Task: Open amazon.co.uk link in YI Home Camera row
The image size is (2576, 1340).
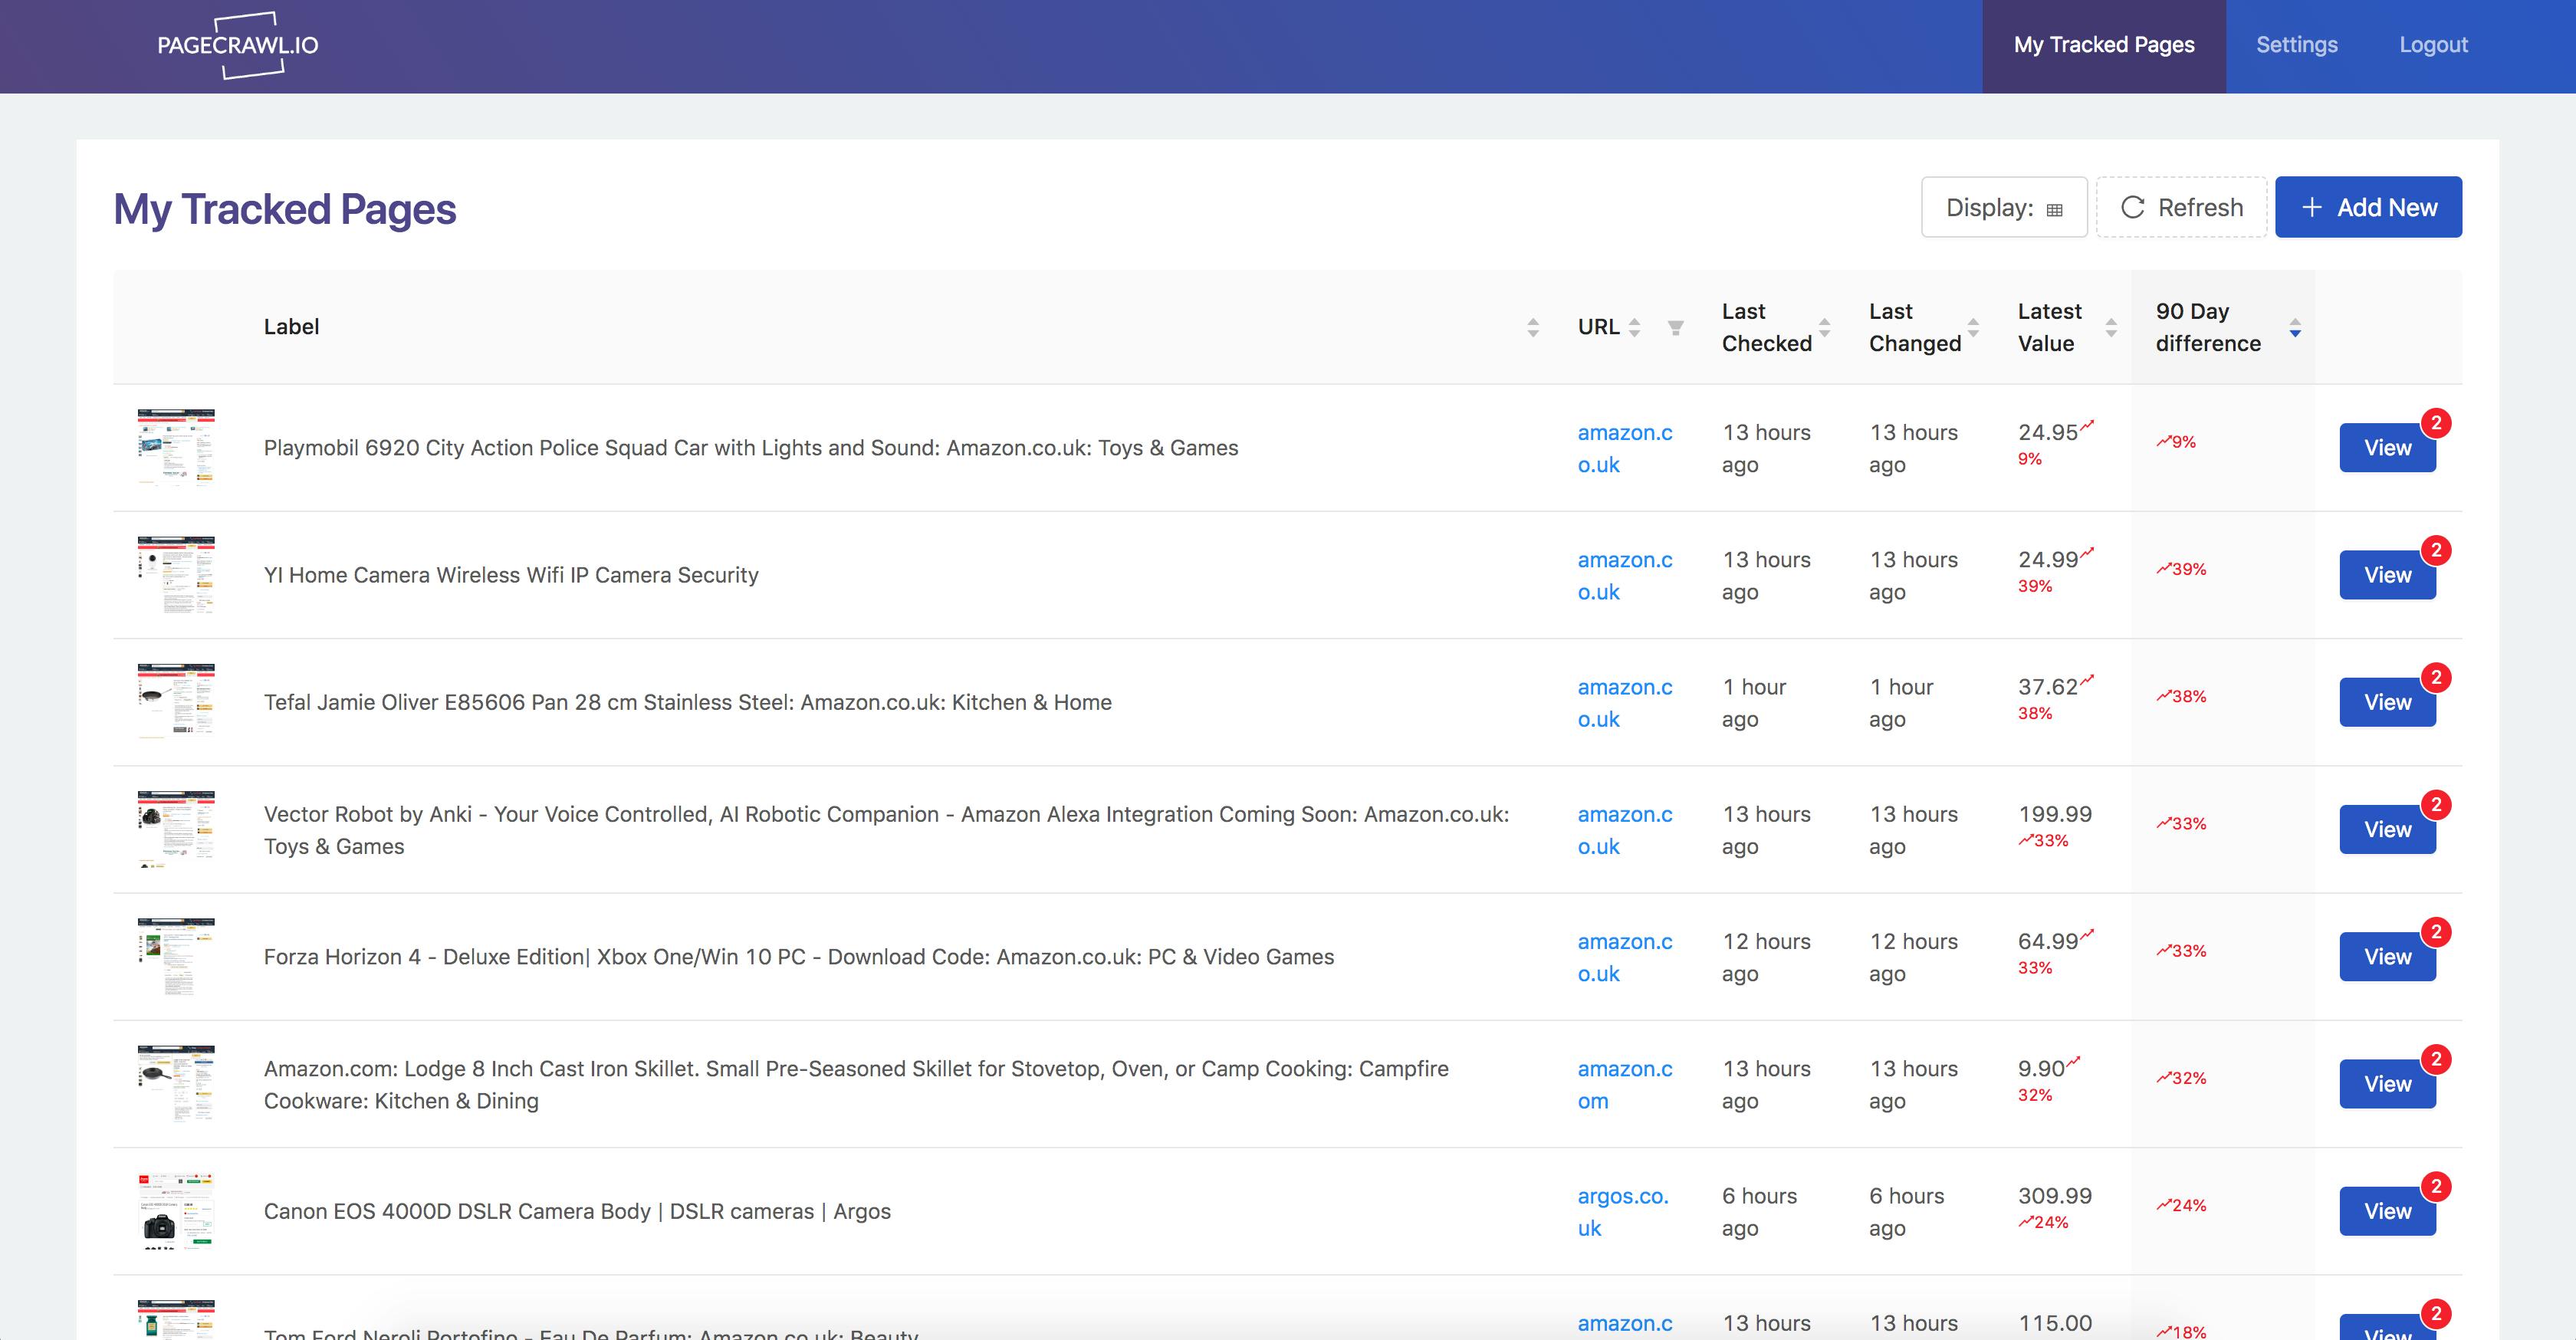Action: 1625,575
